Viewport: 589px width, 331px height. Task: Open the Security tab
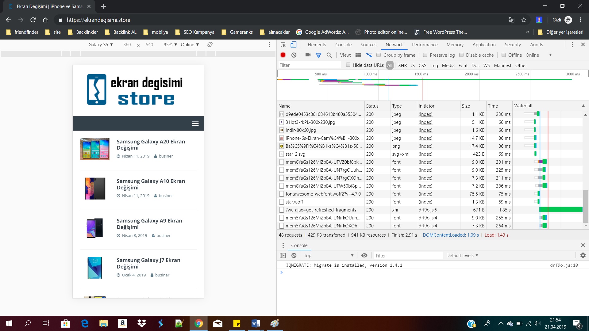point(513,45)
